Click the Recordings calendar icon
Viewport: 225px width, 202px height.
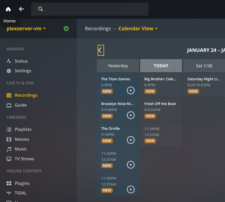click(9, 95)
